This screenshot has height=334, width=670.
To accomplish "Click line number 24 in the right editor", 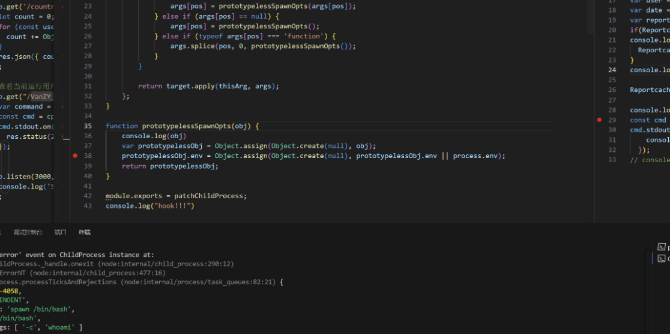I will [612, 70].
